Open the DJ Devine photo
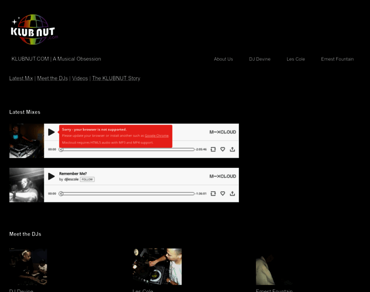 [28, 267]
